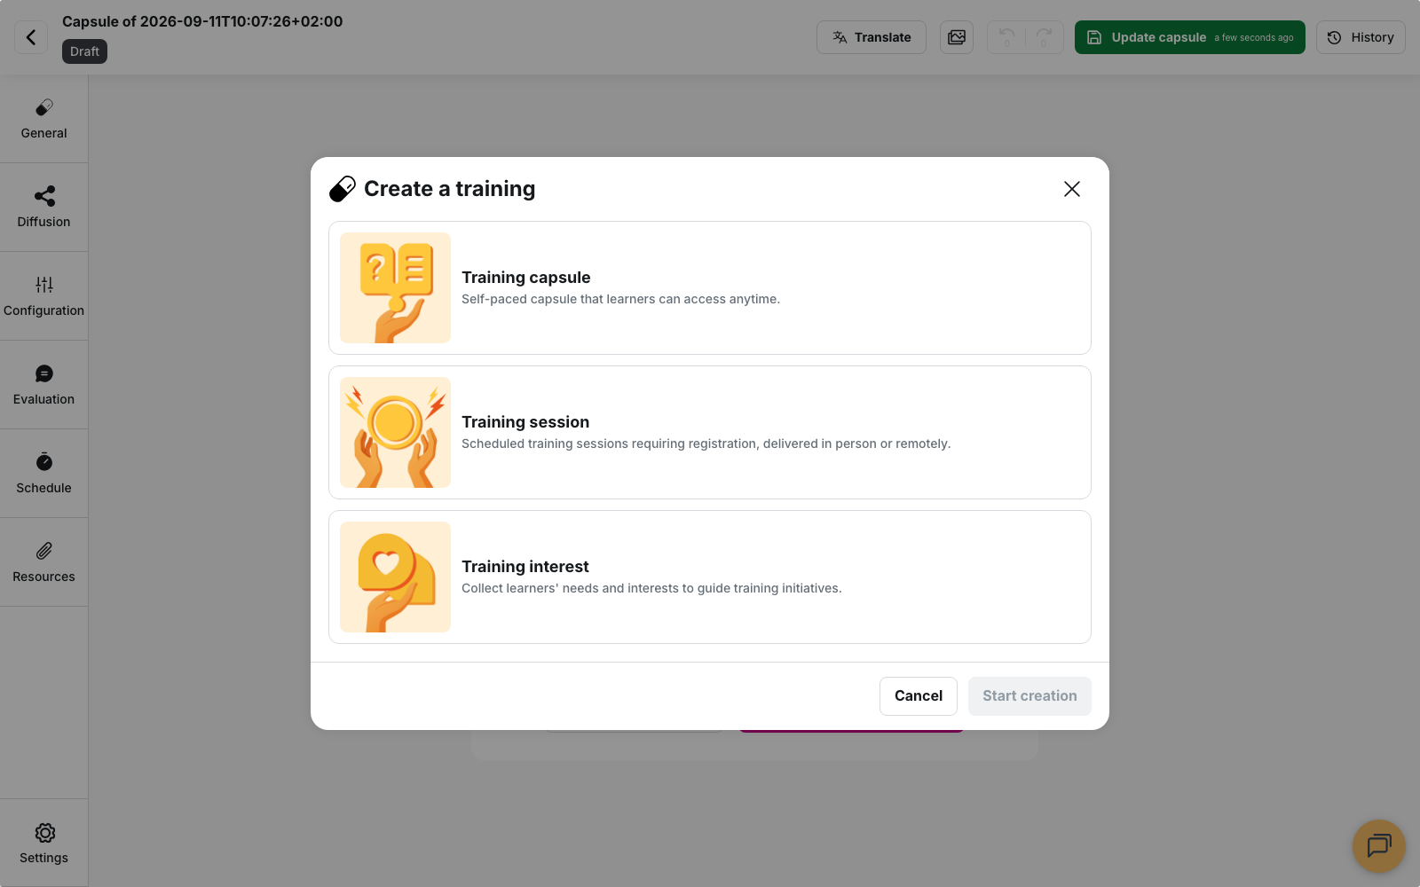Close the Create a training dialog
1420x887 pixels.
[1072, 189]
